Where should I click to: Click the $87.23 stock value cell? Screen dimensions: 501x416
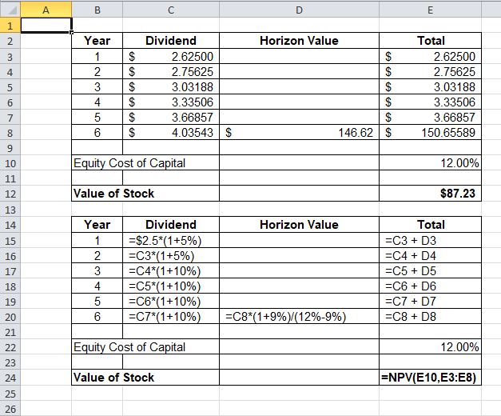(431, 194)
